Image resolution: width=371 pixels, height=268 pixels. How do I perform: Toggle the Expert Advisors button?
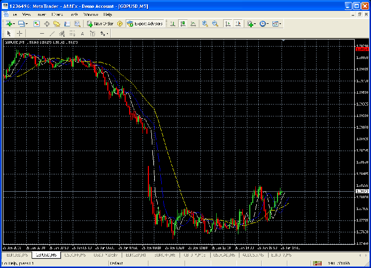pos(144,24)
